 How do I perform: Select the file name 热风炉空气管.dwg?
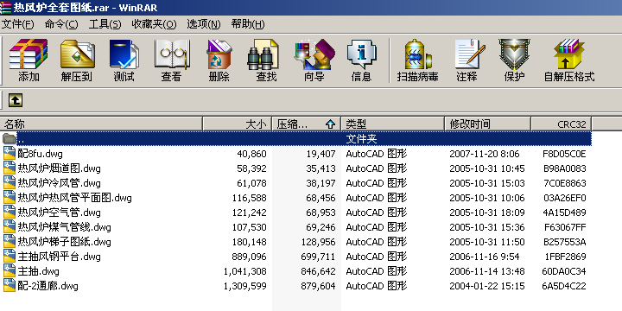(59, 213)
